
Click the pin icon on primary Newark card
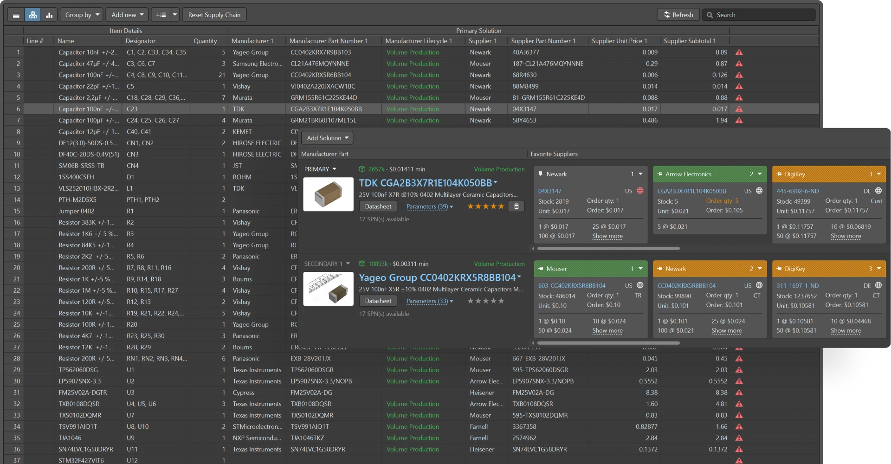tap(541, 174)
